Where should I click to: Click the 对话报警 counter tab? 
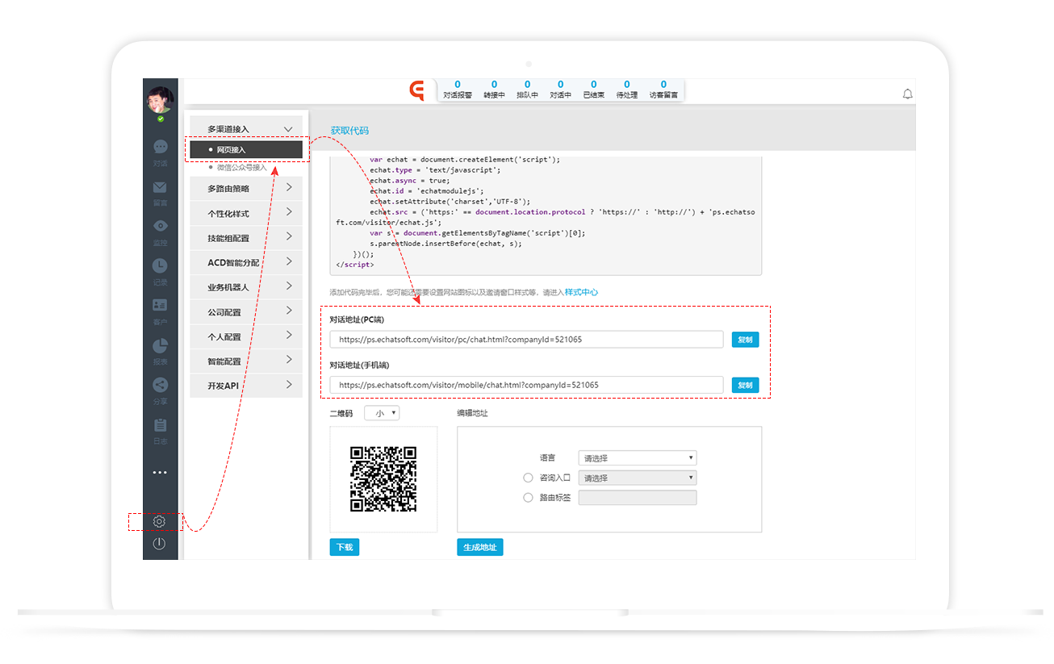tap(458, 90)
